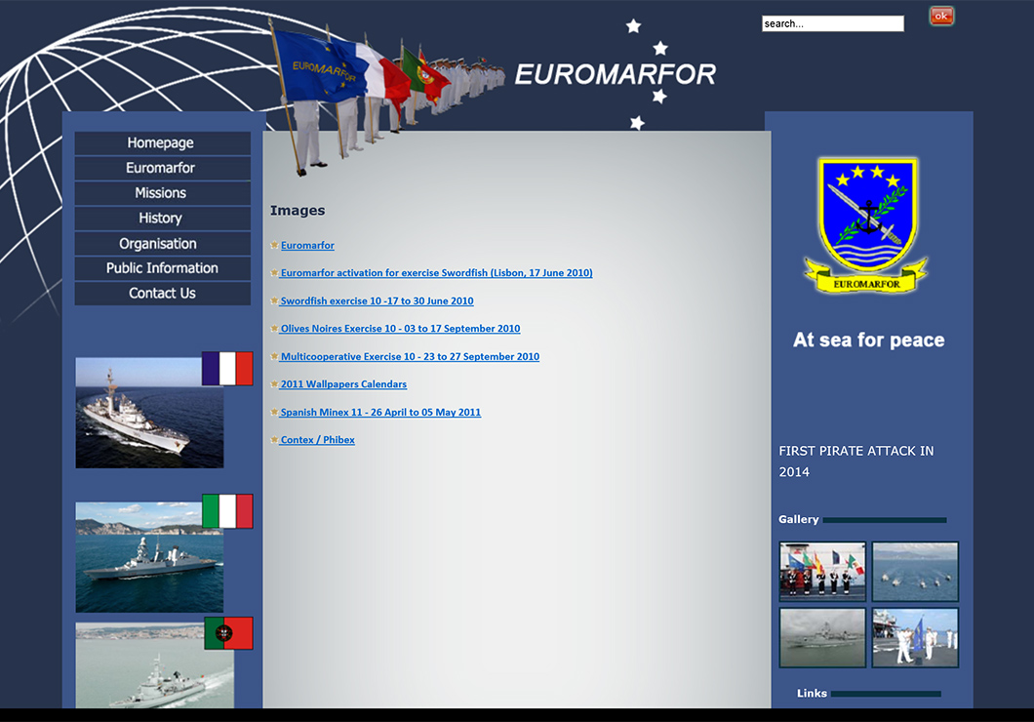The width and height of the screenshot is (1034, 722).
Task: Open Spanish Minex 11 link
Action: (x=380, y=412)
